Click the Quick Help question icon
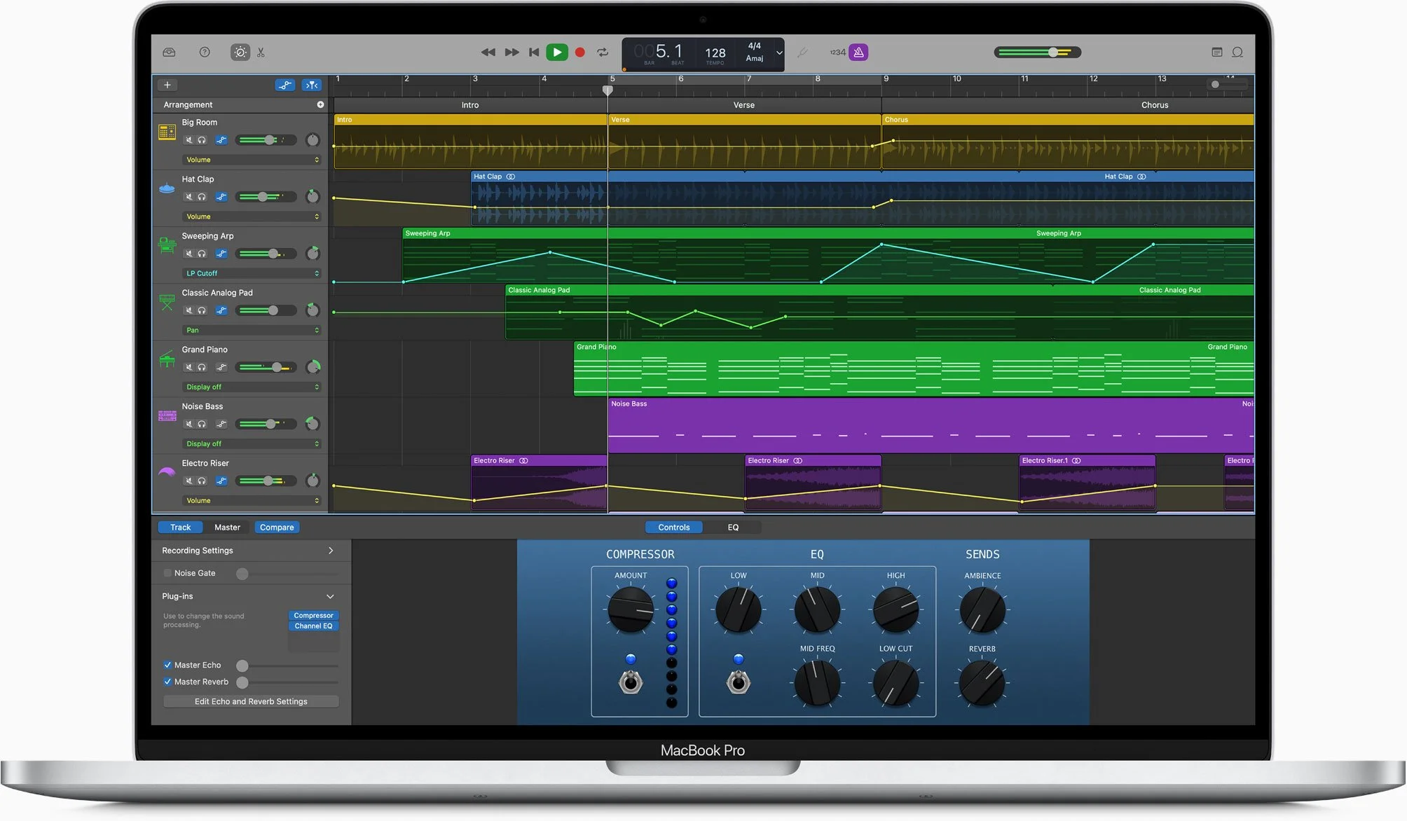 pos(205,53)
